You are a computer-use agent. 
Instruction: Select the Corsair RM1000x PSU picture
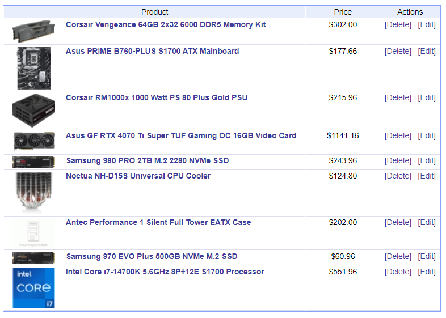33,111
